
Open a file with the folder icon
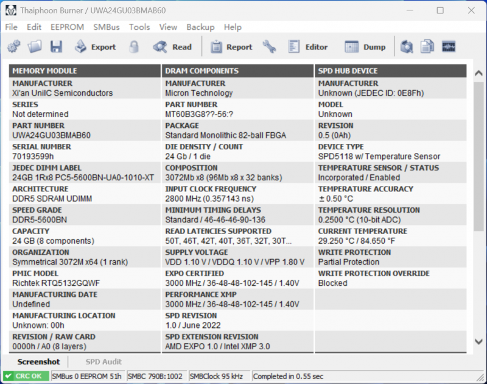click(35, 47)
